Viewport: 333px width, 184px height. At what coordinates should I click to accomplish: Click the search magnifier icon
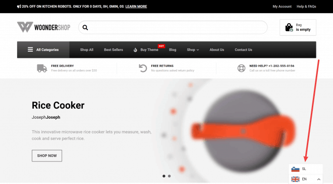click(x=85, y=28)
